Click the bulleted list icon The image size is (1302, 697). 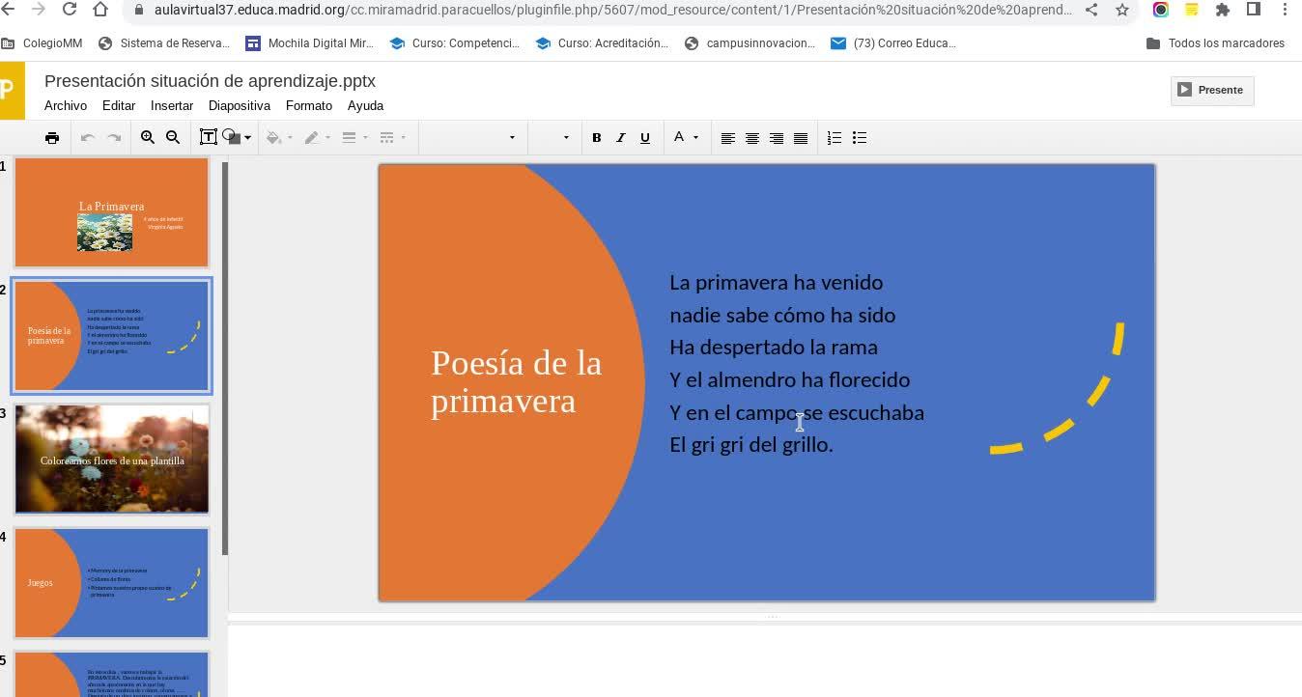point(860,138)
